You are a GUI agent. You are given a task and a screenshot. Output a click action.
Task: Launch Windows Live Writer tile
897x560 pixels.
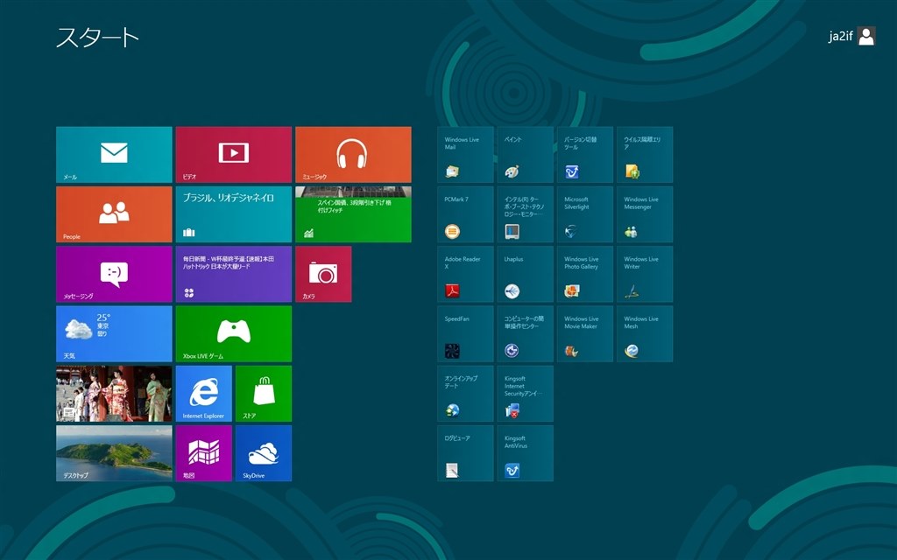tap(645, 274)
